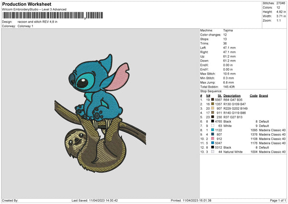Select design name 'racoon and stitch REV 4,8 in'

(37, 22)
